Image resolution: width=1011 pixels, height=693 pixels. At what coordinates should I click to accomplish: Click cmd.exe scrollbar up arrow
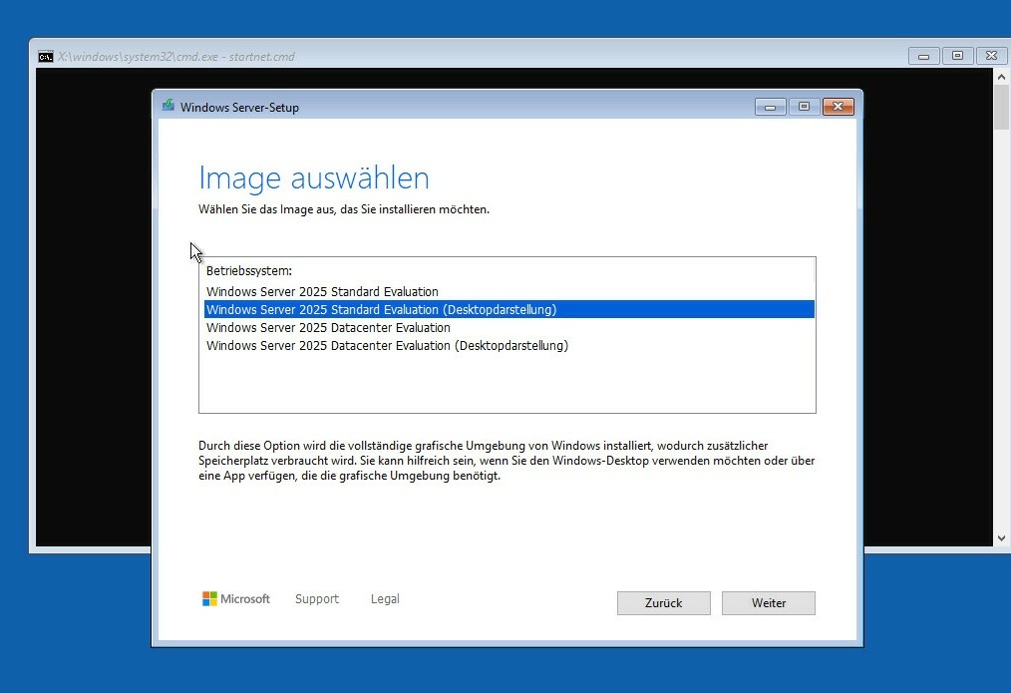tap(1001, 76)
